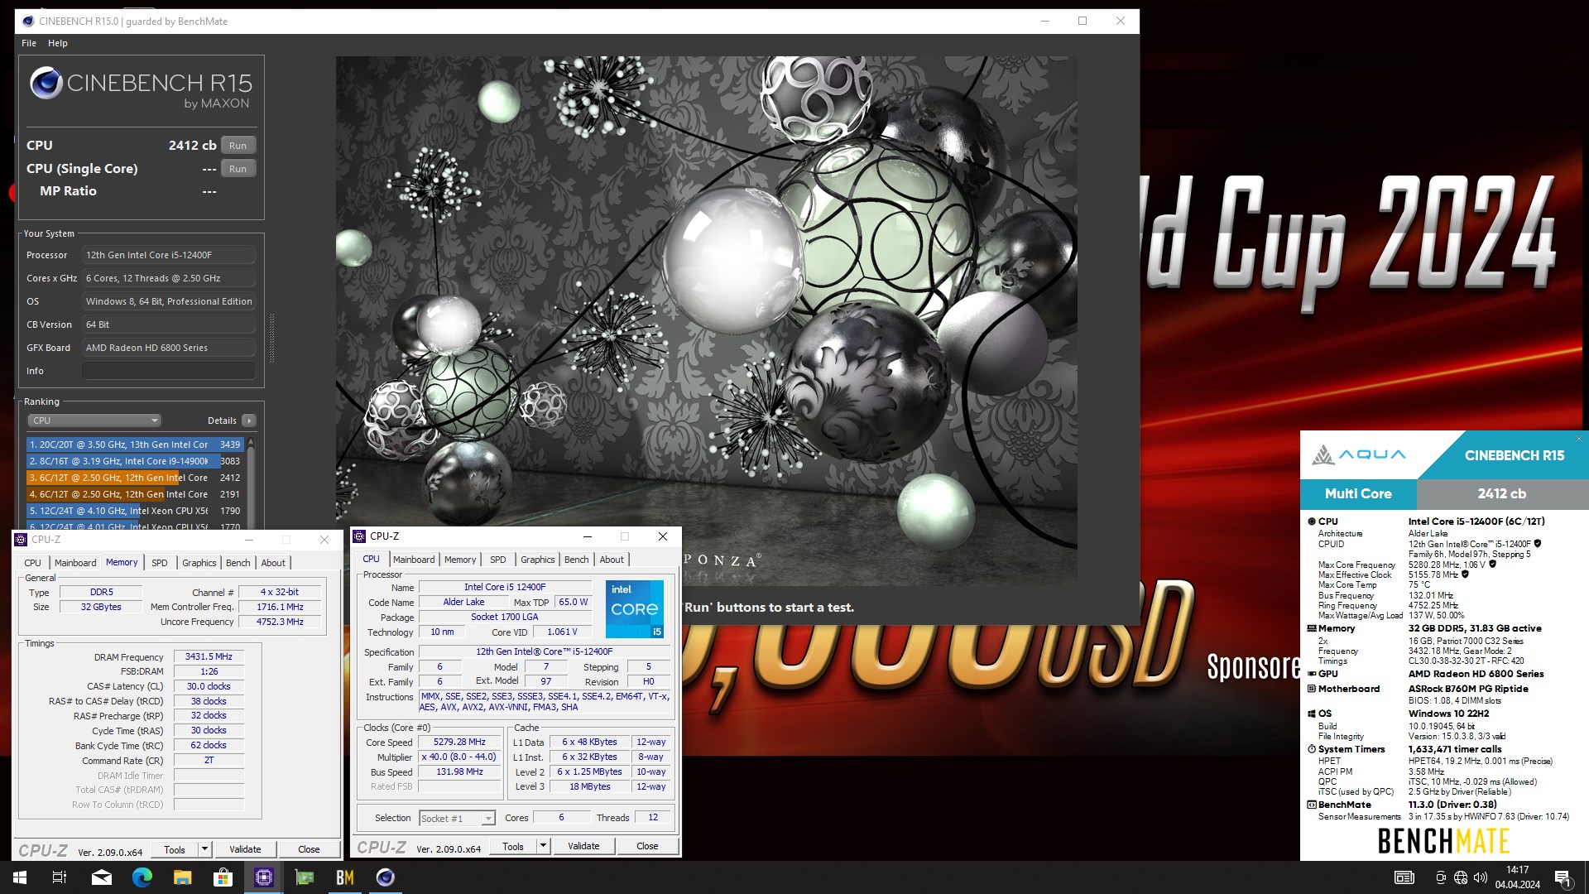The image size is (1589, 894).
Task: Open Bench tab in left CPU-Z window
Action: [x=238, y=563]
